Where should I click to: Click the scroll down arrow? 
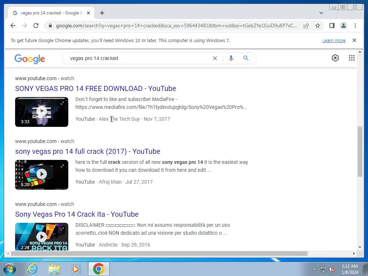[360, 247]
